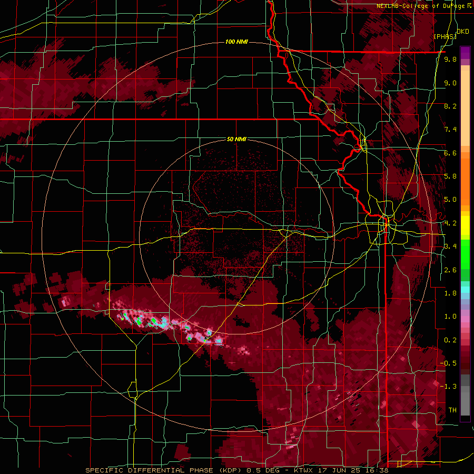Click the -0.5 scale value

click(x=448, y=363)
